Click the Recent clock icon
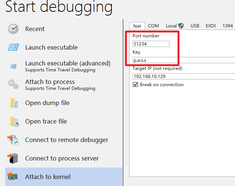This screenshot has height=186, width=235. (x=13, y=29)
